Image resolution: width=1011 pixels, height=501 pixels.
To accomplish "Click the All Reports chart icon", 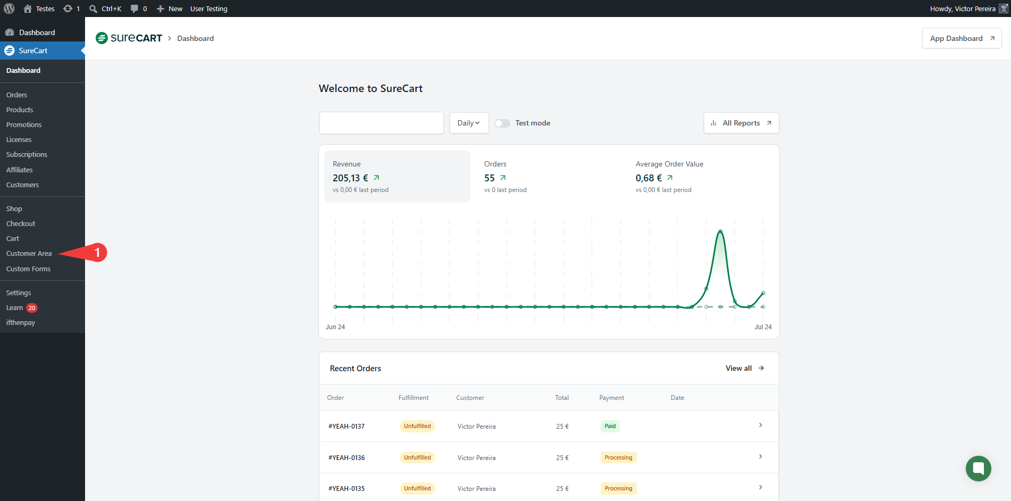I will (713, 123).
